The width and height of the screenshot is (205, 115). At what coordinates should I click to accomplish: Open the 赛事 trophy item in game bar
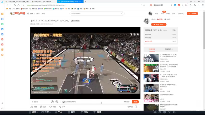coord(97,112)
